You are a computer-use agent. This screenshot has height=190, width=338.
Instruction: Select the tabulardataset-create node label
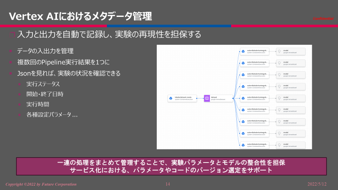coord(183,98)
